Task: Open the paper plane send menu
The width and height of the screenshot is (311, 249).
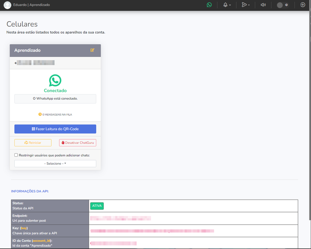Action: click(246, 5)
